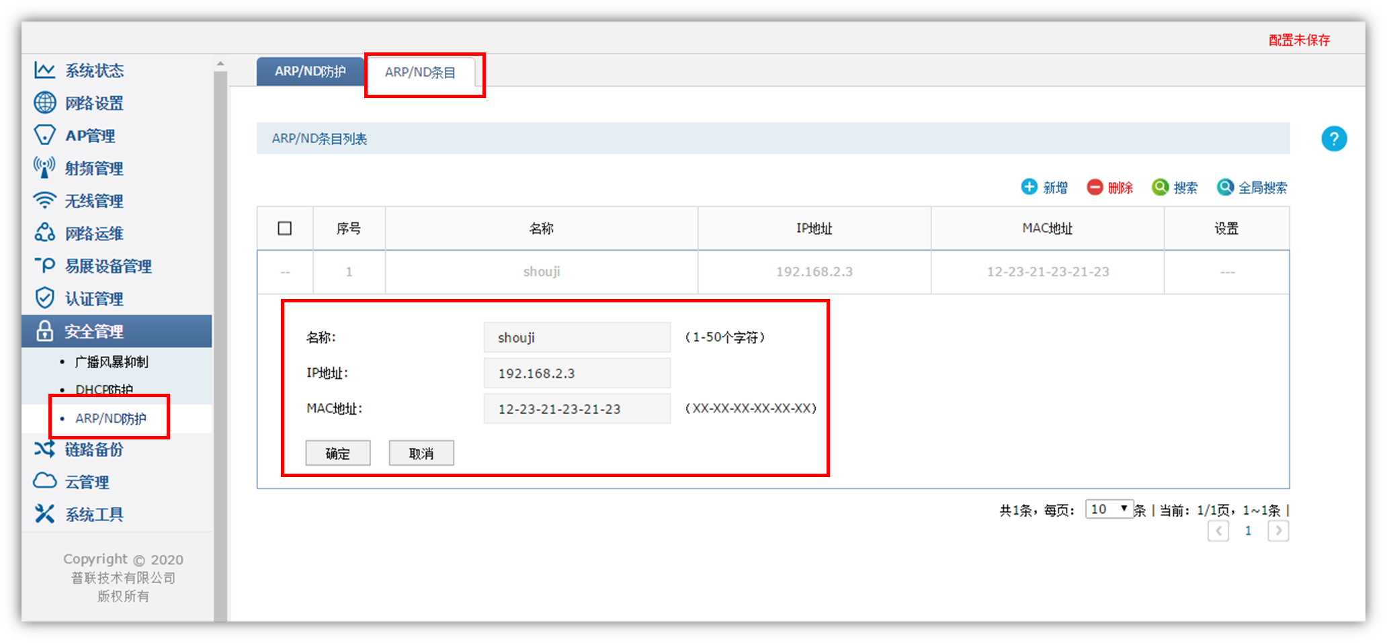Open 网络设置 menu
Screen dimensions: 1387x643
94,103
